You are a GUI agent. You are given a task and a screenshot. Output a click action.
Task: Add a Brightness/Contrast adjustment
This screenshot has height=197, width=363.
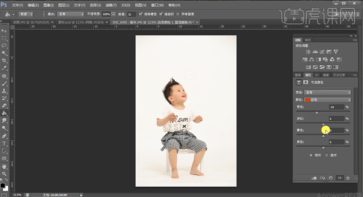(x=308, y=52)
